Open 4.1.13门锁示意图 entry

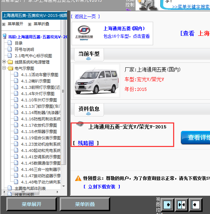pos(41,106)
